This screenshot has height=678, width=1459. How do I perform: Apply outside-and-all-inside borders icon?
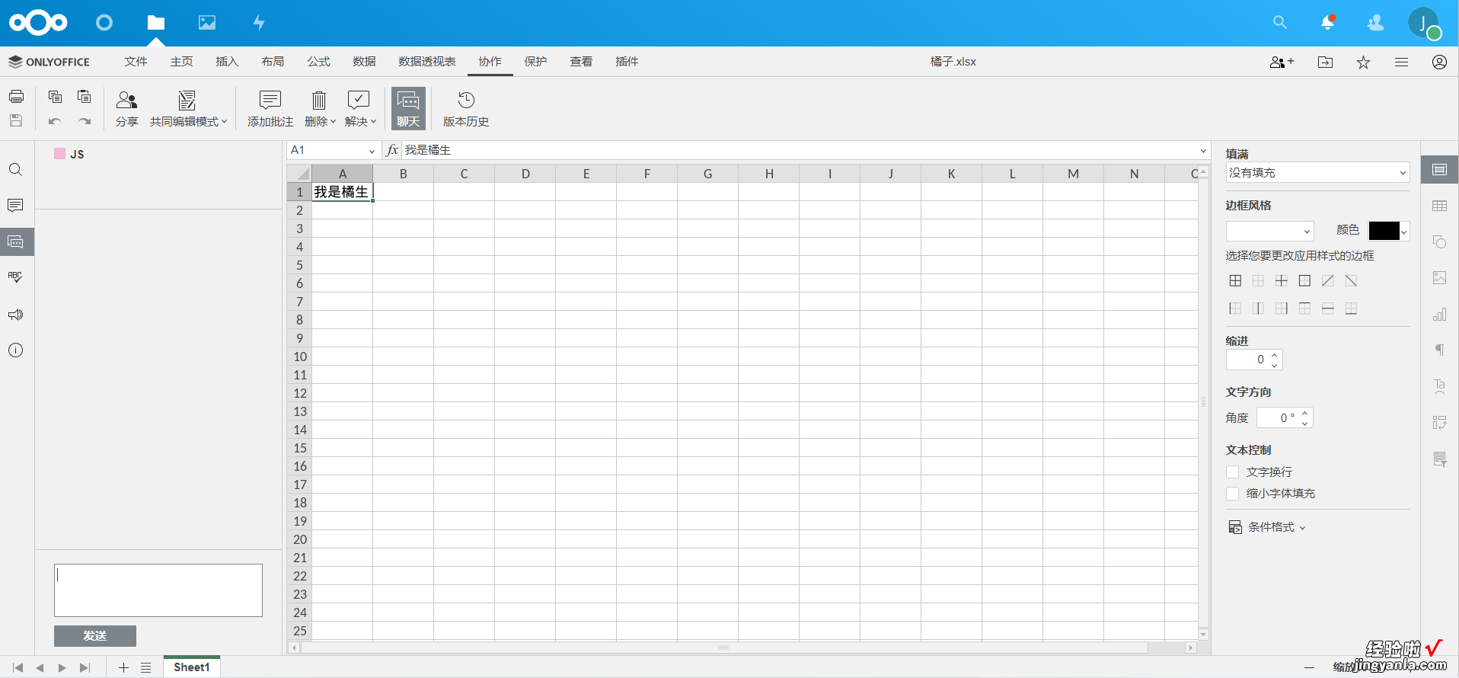(1235, 281)
